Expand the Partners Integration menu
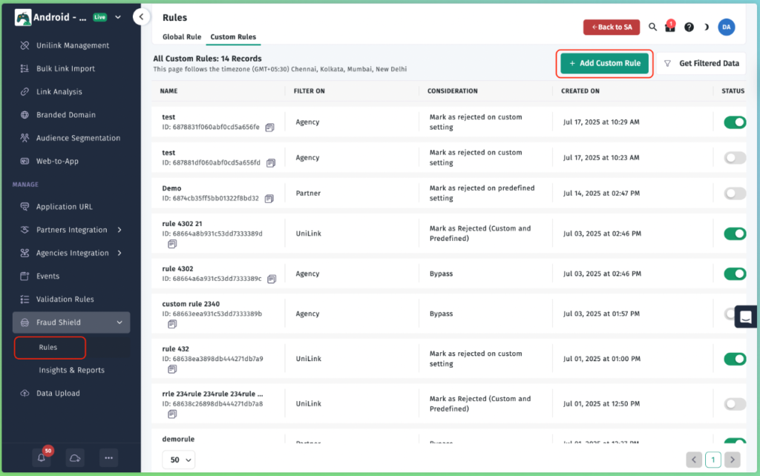 [x=71, y=230]
